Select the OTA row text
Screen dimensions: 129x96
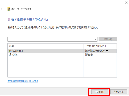coord(15,55)
